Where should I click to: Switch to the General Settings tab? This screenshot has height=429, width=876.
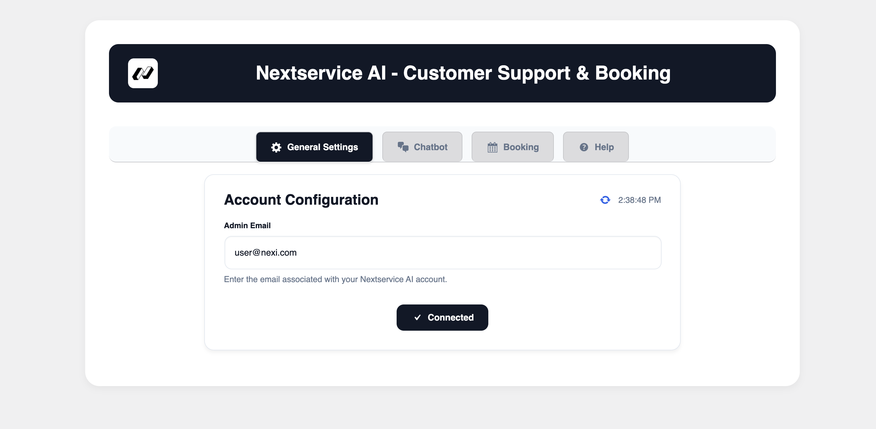314,147
